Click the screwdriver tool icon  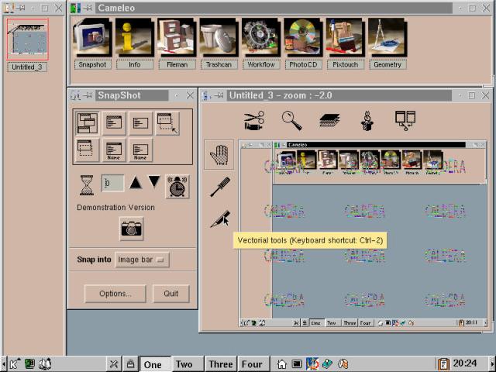pyautogui.click(x=219, y=187)
